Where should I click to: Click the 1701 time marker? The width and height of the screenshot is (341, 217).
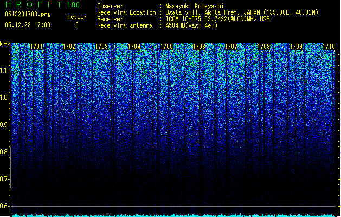tap(36, 47)
